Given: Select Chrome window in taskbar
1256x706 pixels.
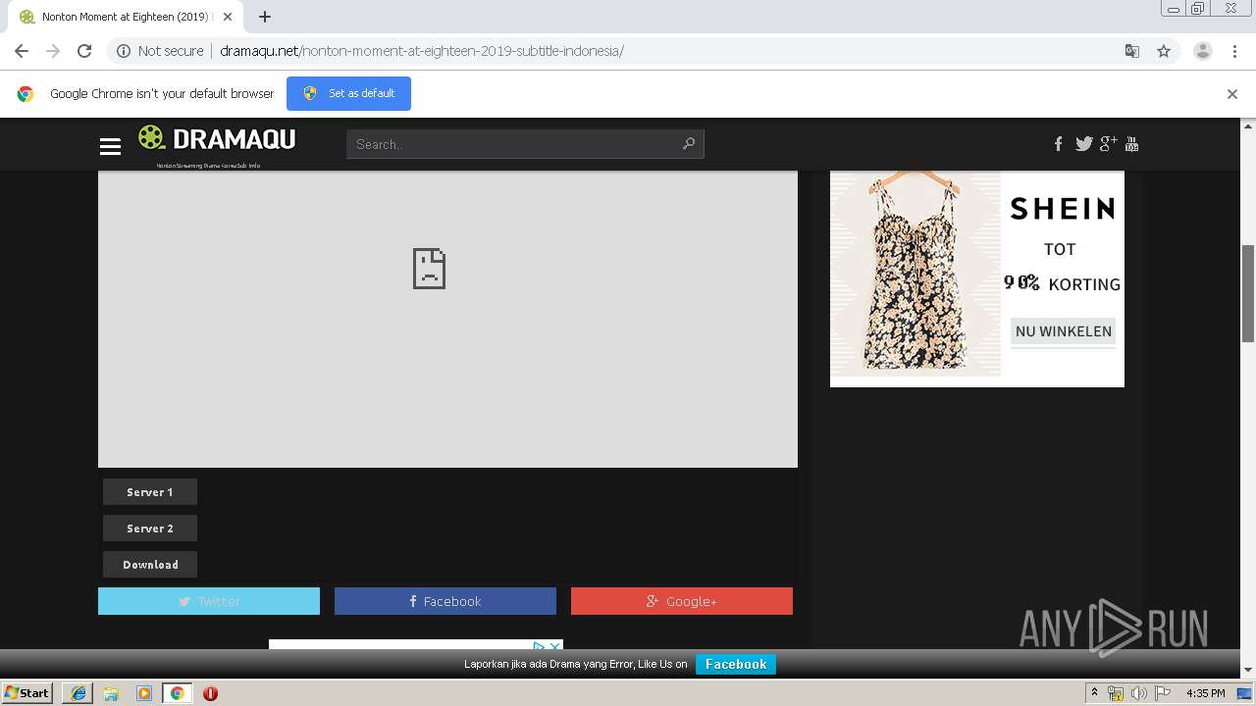Looking at the screenshot, I should pos(177,693).
